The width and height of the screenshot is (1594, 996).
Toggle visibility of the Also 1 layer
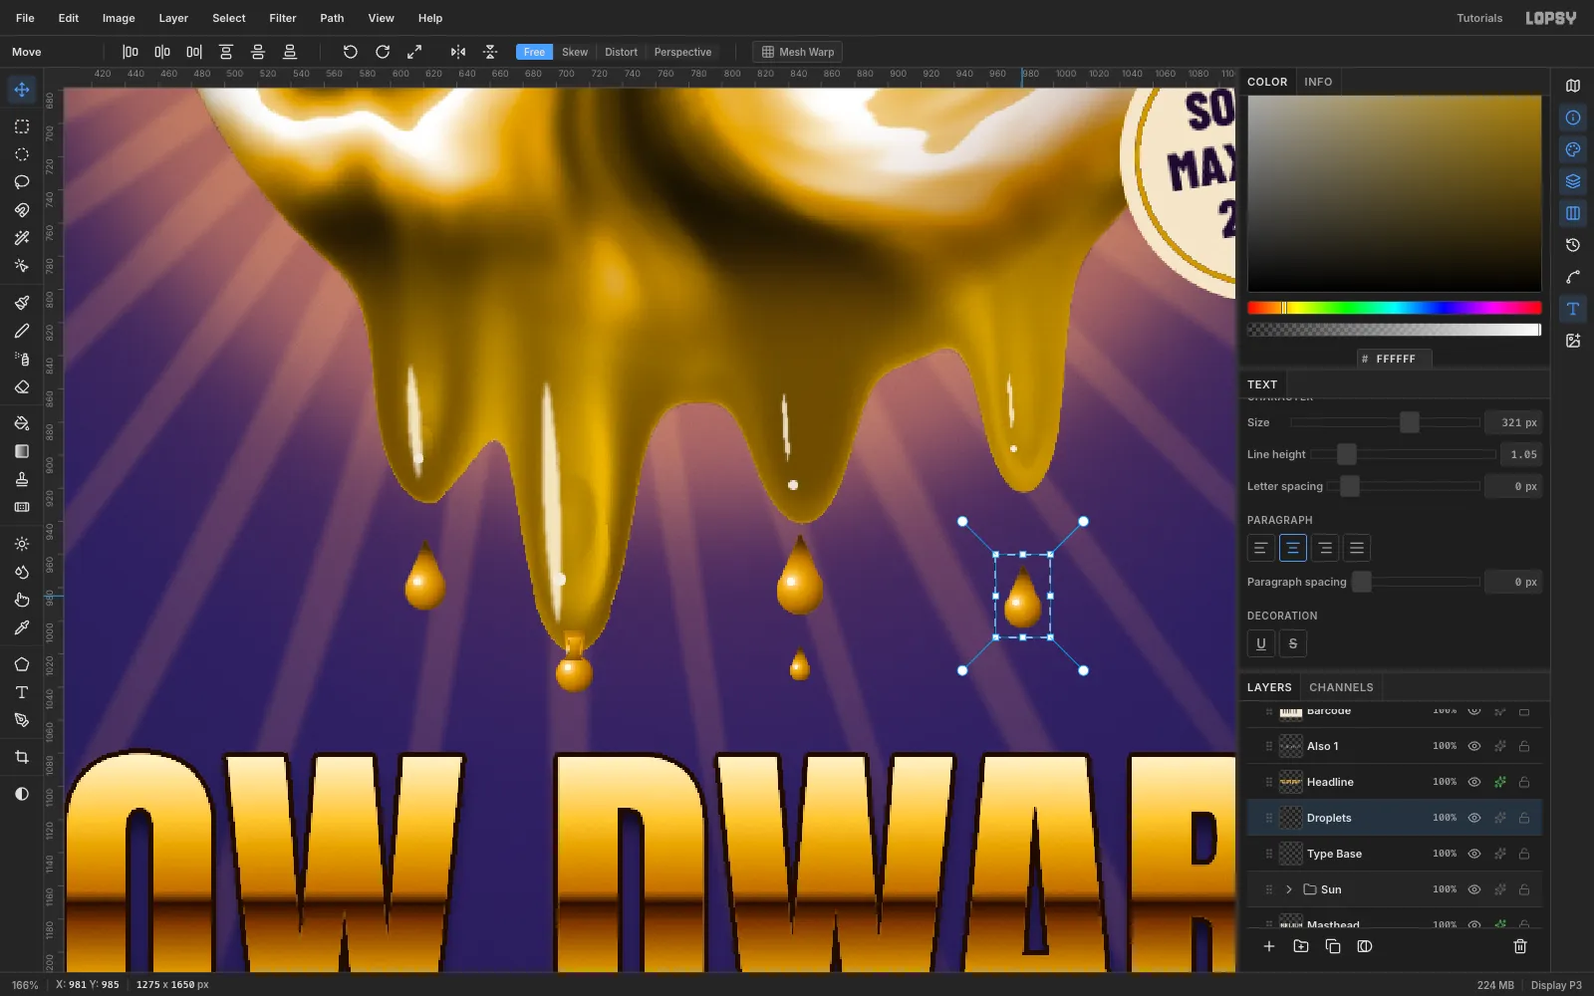[1474, 746]
